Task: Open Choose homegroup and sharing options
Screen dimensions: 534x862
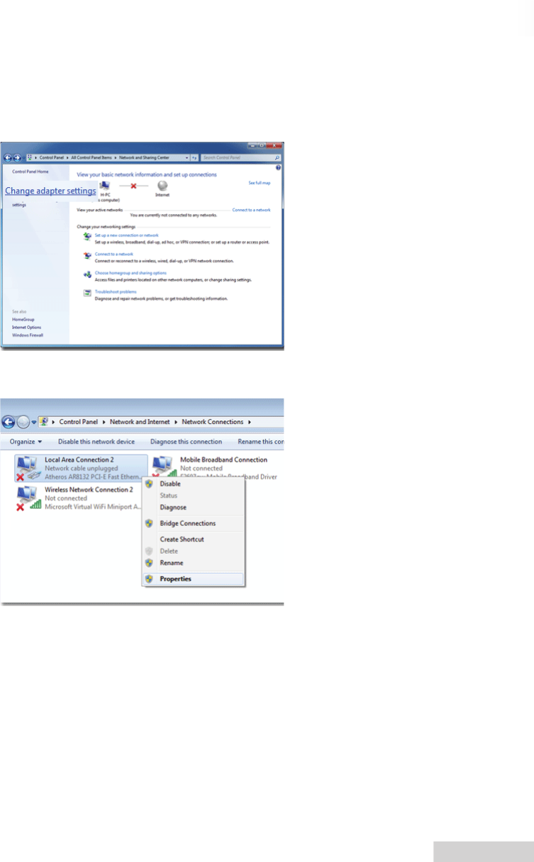Action: [130, 272]
